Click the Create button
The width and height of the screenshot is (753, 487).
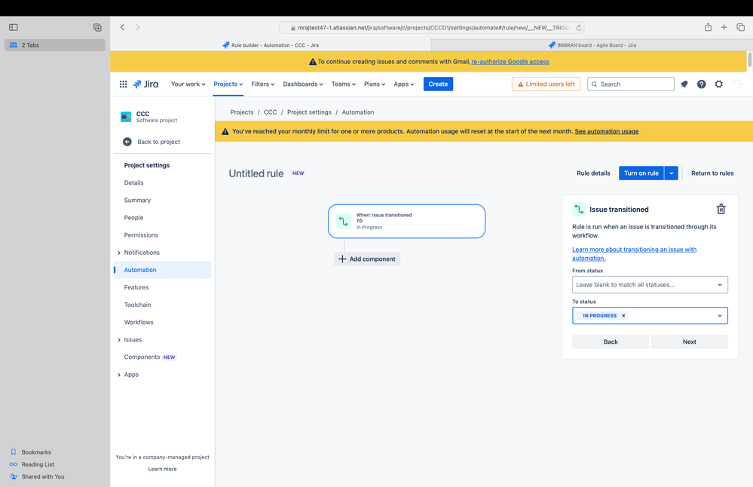[x=438, y=84]
